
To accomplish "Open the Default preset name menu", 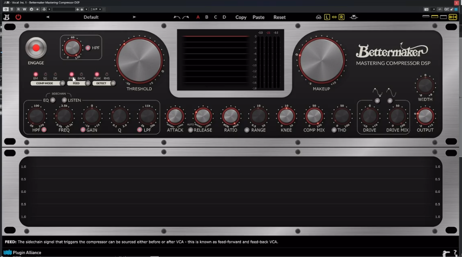I will [x=91, y=17].
